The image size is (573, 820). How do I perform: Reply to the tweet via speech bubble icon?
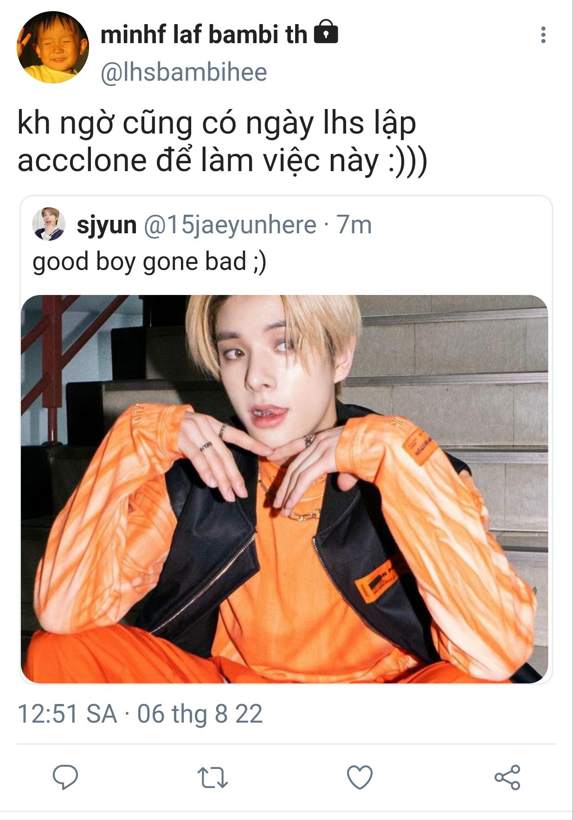(x=65, y=777)
